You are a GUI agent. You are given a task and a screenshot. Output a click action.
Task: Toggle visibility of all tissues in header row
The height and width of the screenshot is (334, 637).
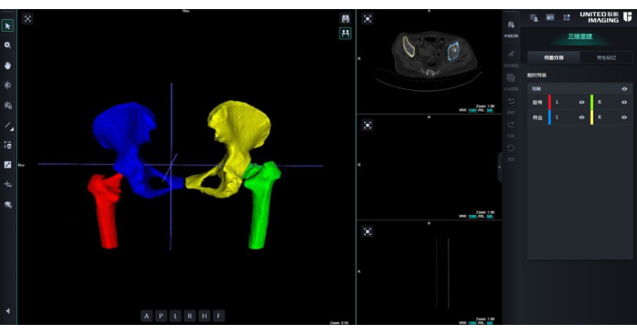pyautogui.click(x=624, y=89)
